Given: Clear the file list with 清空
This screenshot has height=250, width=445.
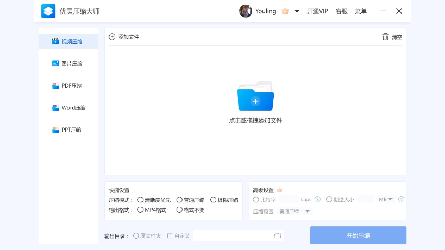Looking at the screenshot, I should click(x=392, y=37).
